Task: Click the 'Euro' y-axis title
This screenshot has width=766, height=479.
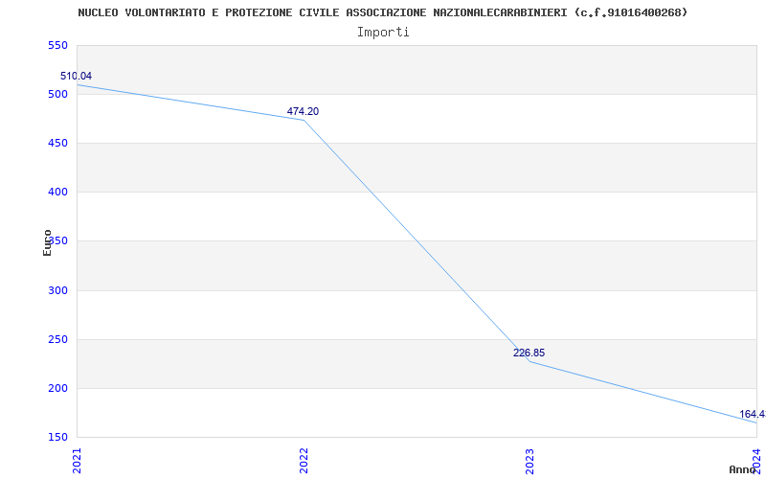Action: (x=47, y=242)
